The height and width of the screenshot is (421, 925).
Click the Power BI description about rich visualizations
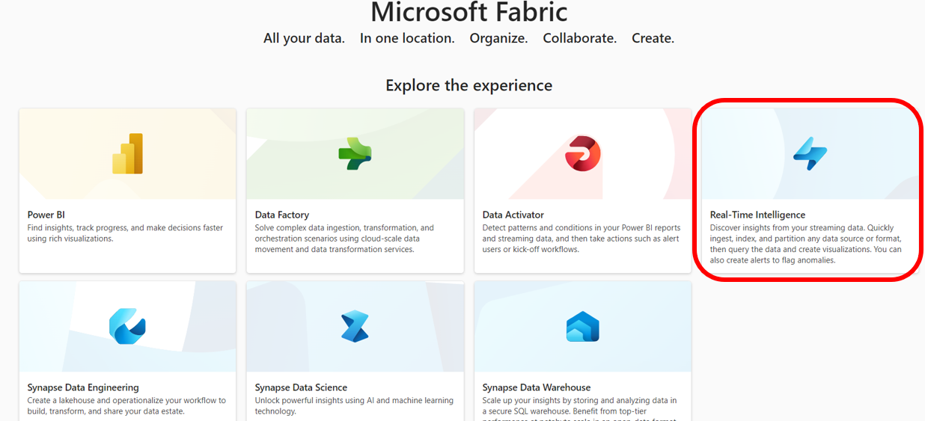click(x=125, y=233)
